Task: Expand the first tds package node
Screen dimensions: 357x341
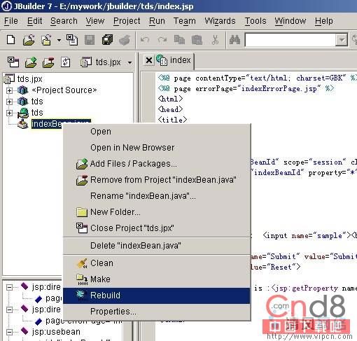Action: (x=9, y=102)
